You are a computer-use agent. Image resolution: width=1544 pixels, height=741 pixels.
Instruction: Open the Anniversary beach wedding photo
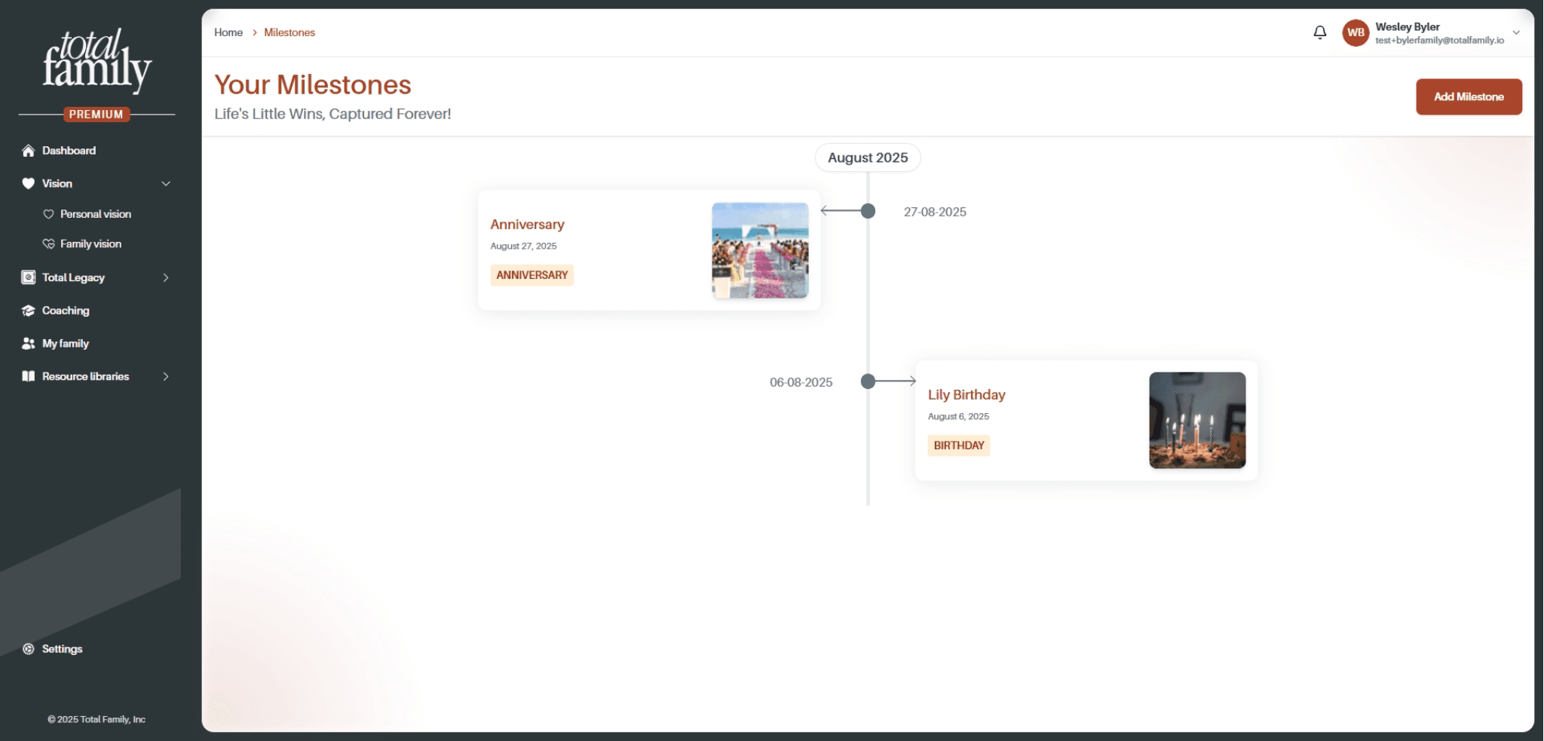pyautogui.click(x=760, y=250)
